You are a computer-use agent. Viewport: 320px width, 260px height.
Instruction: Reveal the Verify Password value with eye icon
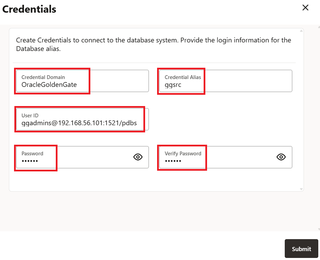[x=281, y=157]
